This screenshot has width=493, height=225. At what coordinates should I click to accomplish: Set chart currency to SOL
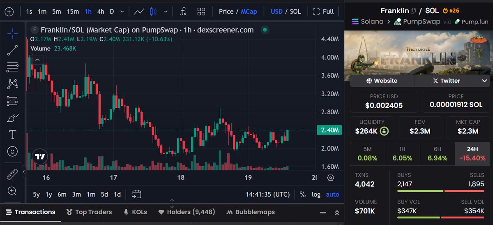click(x=295, y=12)
